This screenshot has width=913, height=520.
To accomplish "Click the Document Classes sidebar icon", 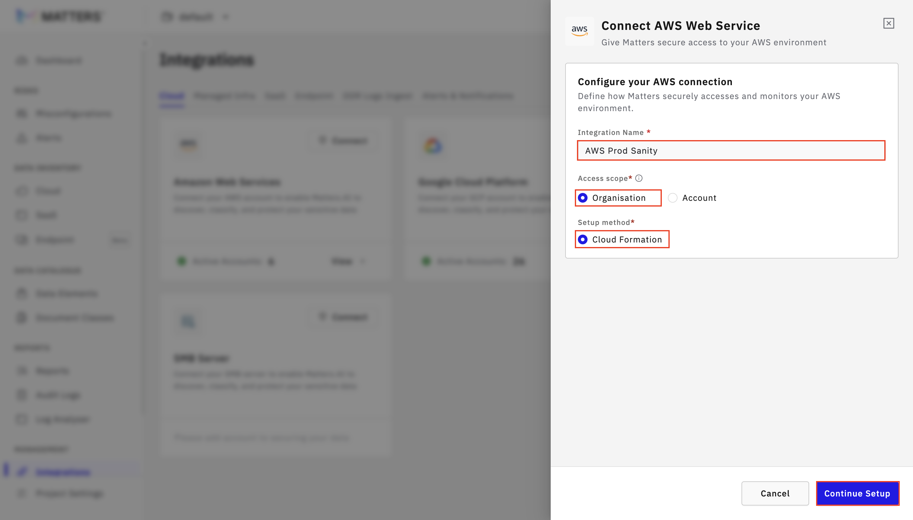I will pos(22,317).
